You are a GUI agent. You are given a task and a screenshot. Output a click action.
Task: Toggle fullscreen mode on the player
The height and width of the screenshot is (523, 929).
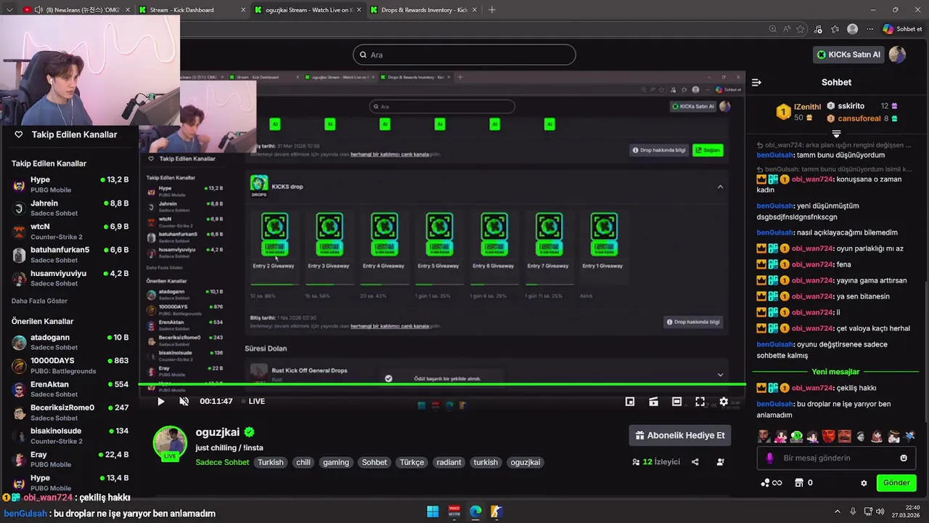tap(700, 402)
